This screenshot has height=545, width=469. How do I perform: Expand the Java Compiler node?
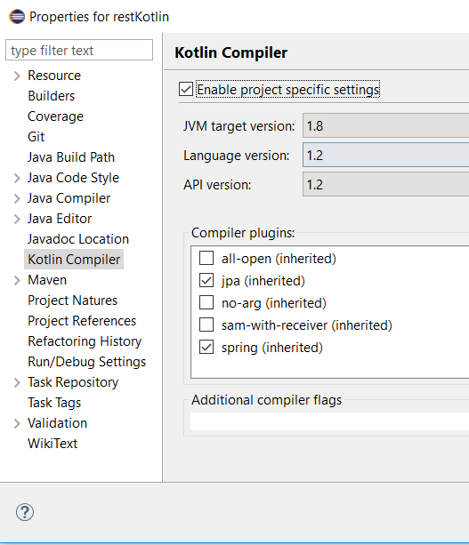click(17, 198)
